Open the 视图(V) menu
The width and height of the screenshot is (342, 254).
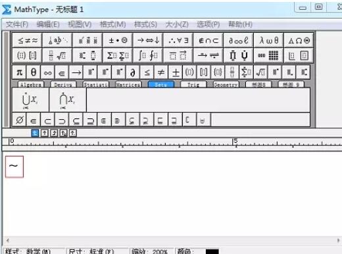80,24
